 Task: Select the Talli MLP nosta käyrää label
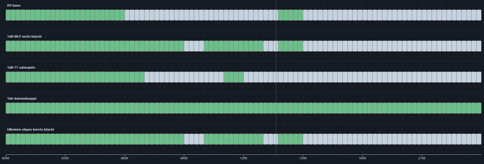coord(24,36)
